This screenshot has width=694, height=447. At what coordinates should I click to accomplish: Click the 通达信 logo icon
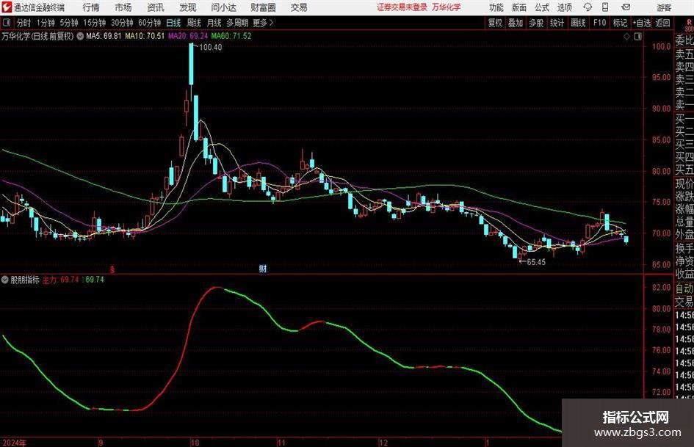pyautogui.click(x=7, y=7)
